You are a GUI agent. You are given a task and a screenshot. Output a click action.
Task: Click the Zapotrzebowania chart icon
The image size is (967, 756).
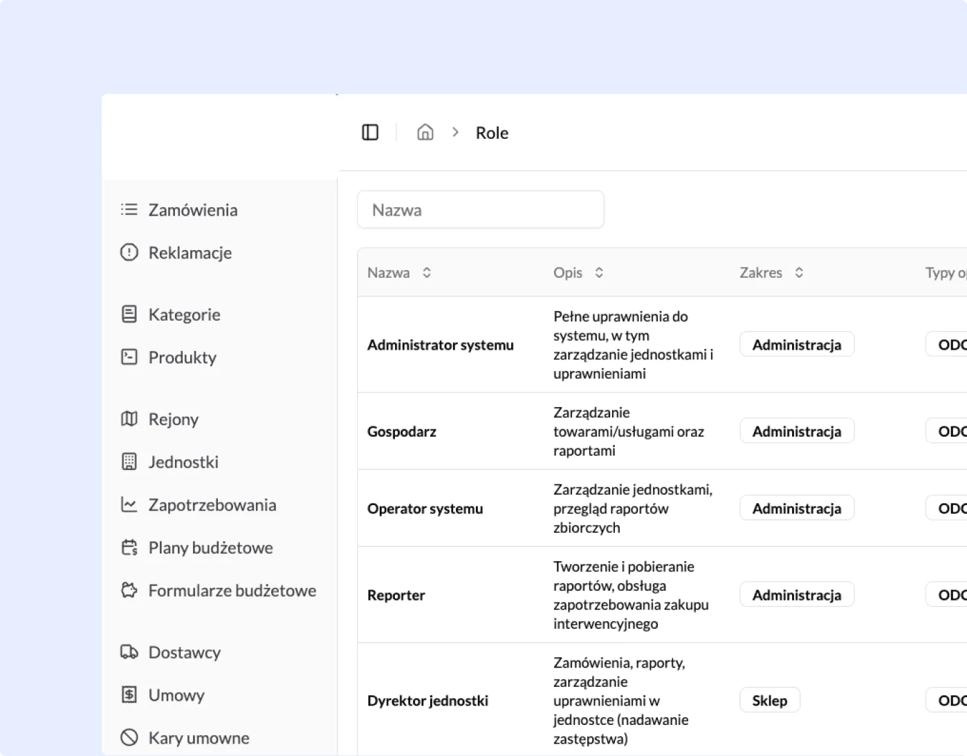[129, 504]
